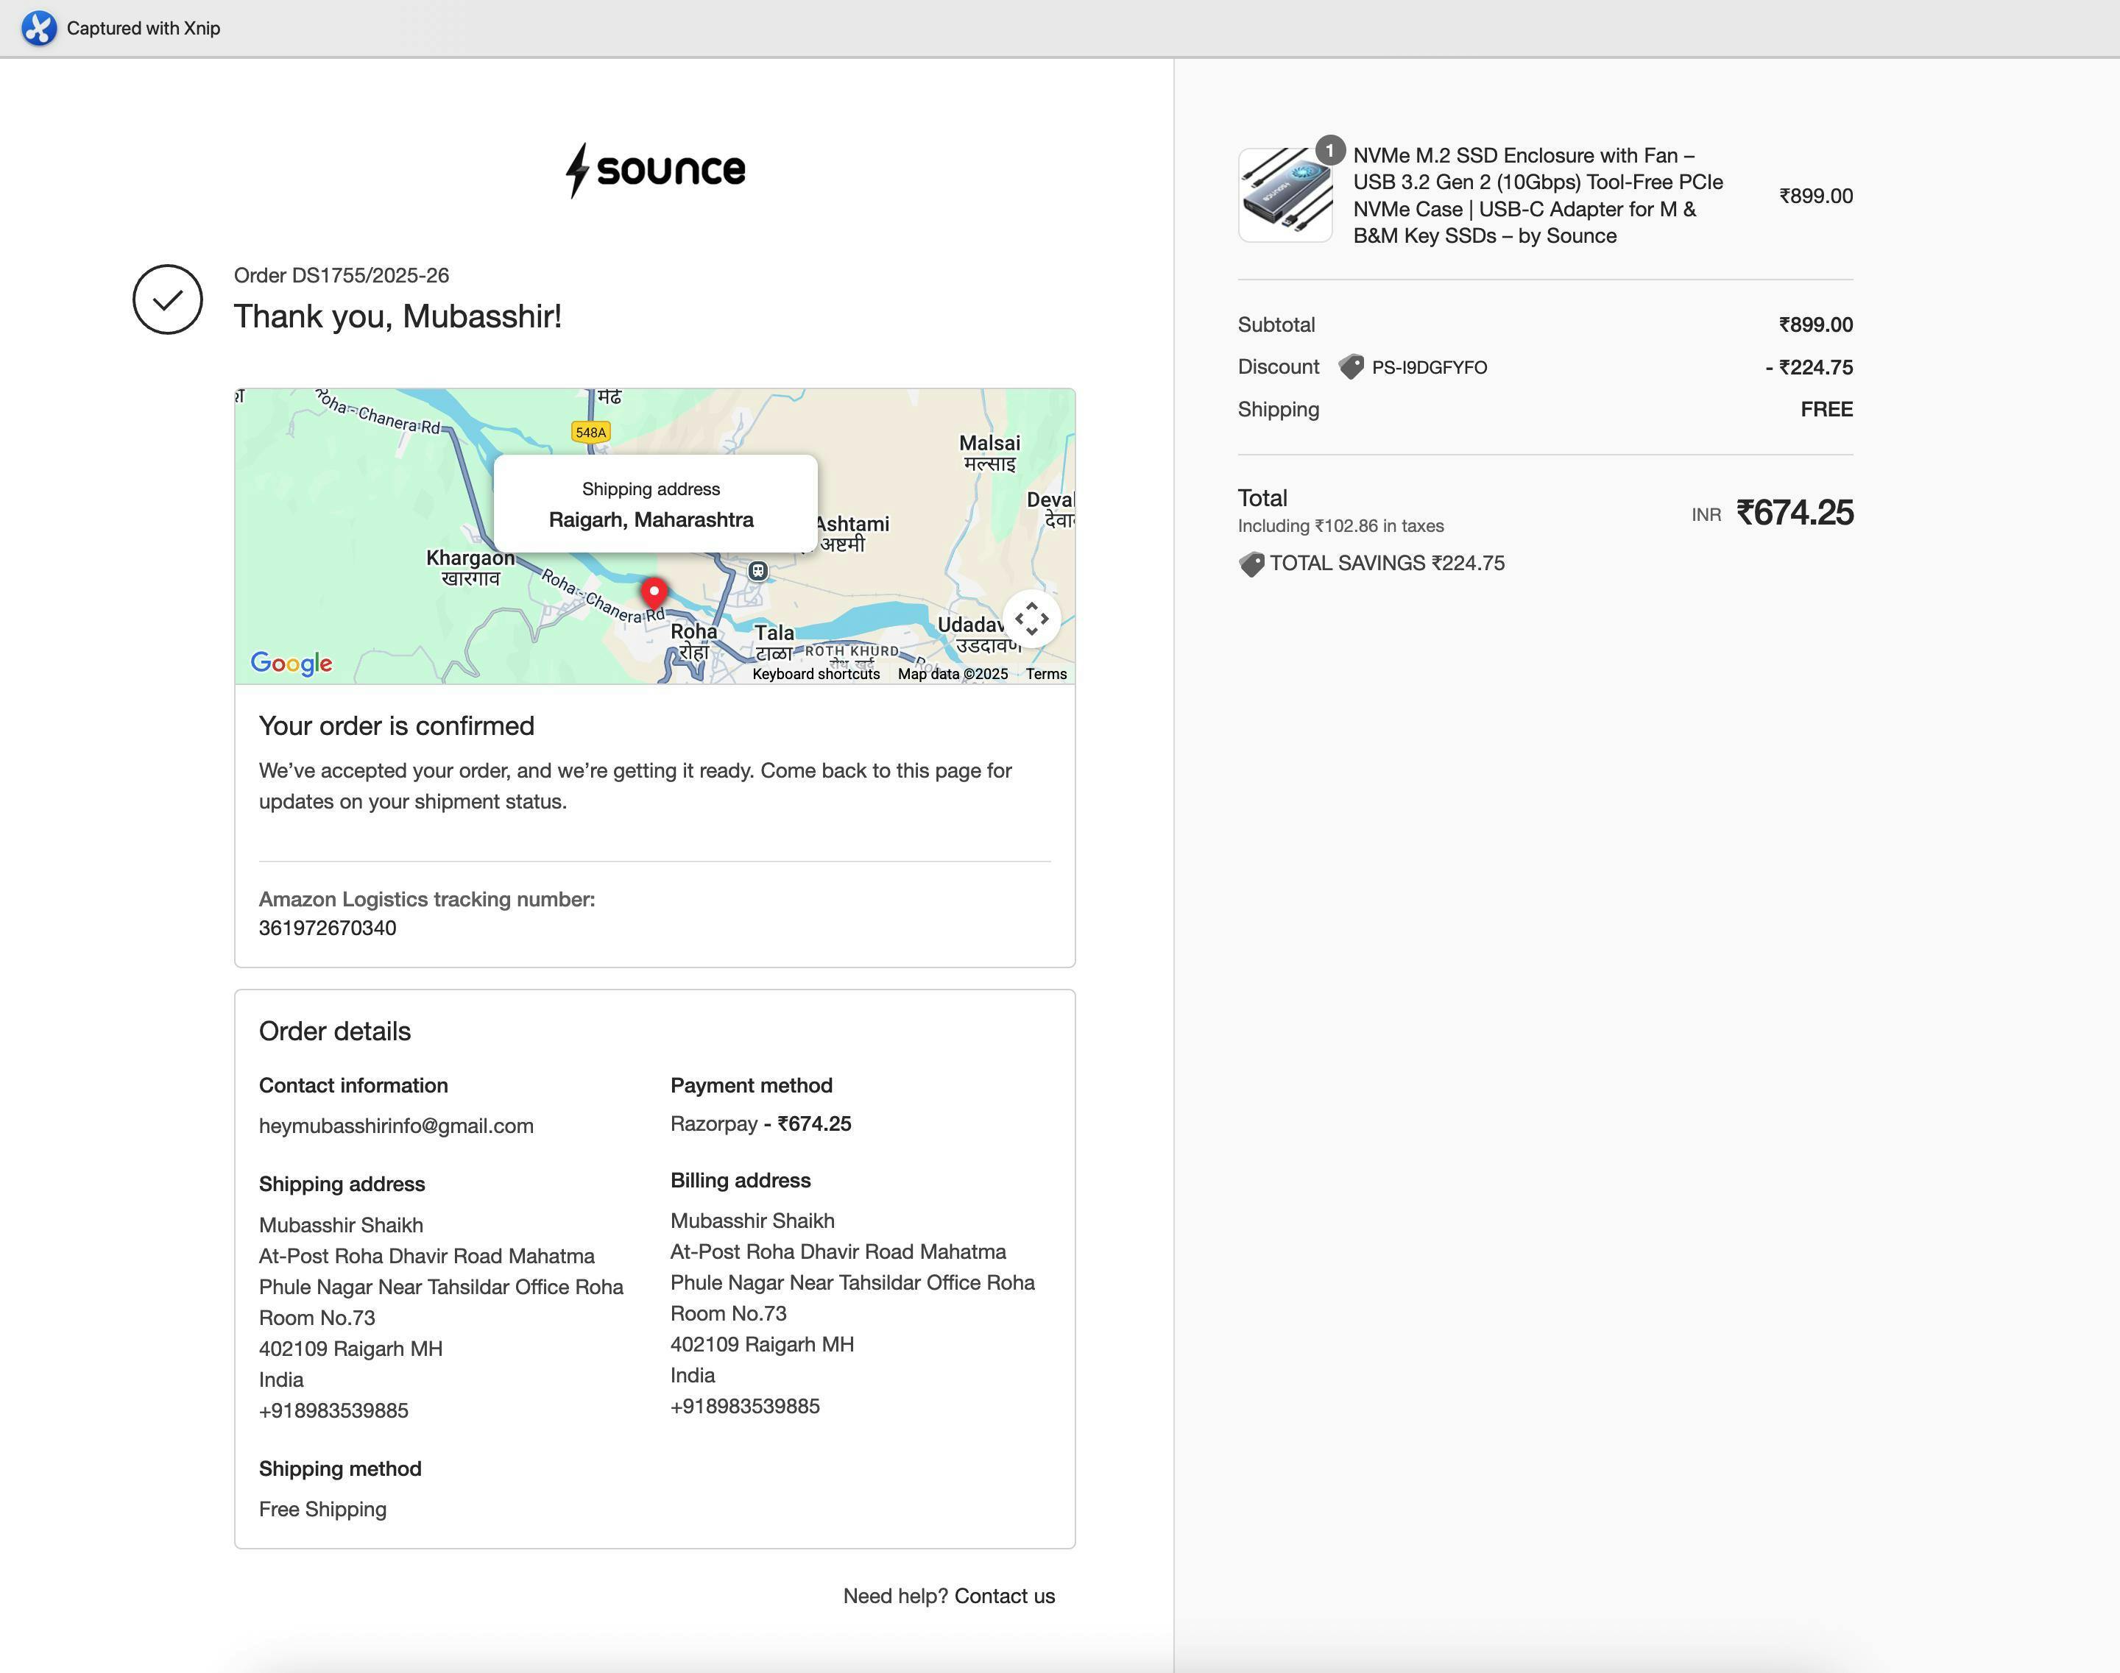This screenshot has height=1673, width=2120.
Task: Click the Google logo on the map
Action: click(x=291, y=663)
